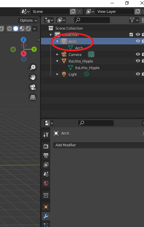Click the Add Modifier button
This screenshot has width=144, height=227.
pos(98,145)
